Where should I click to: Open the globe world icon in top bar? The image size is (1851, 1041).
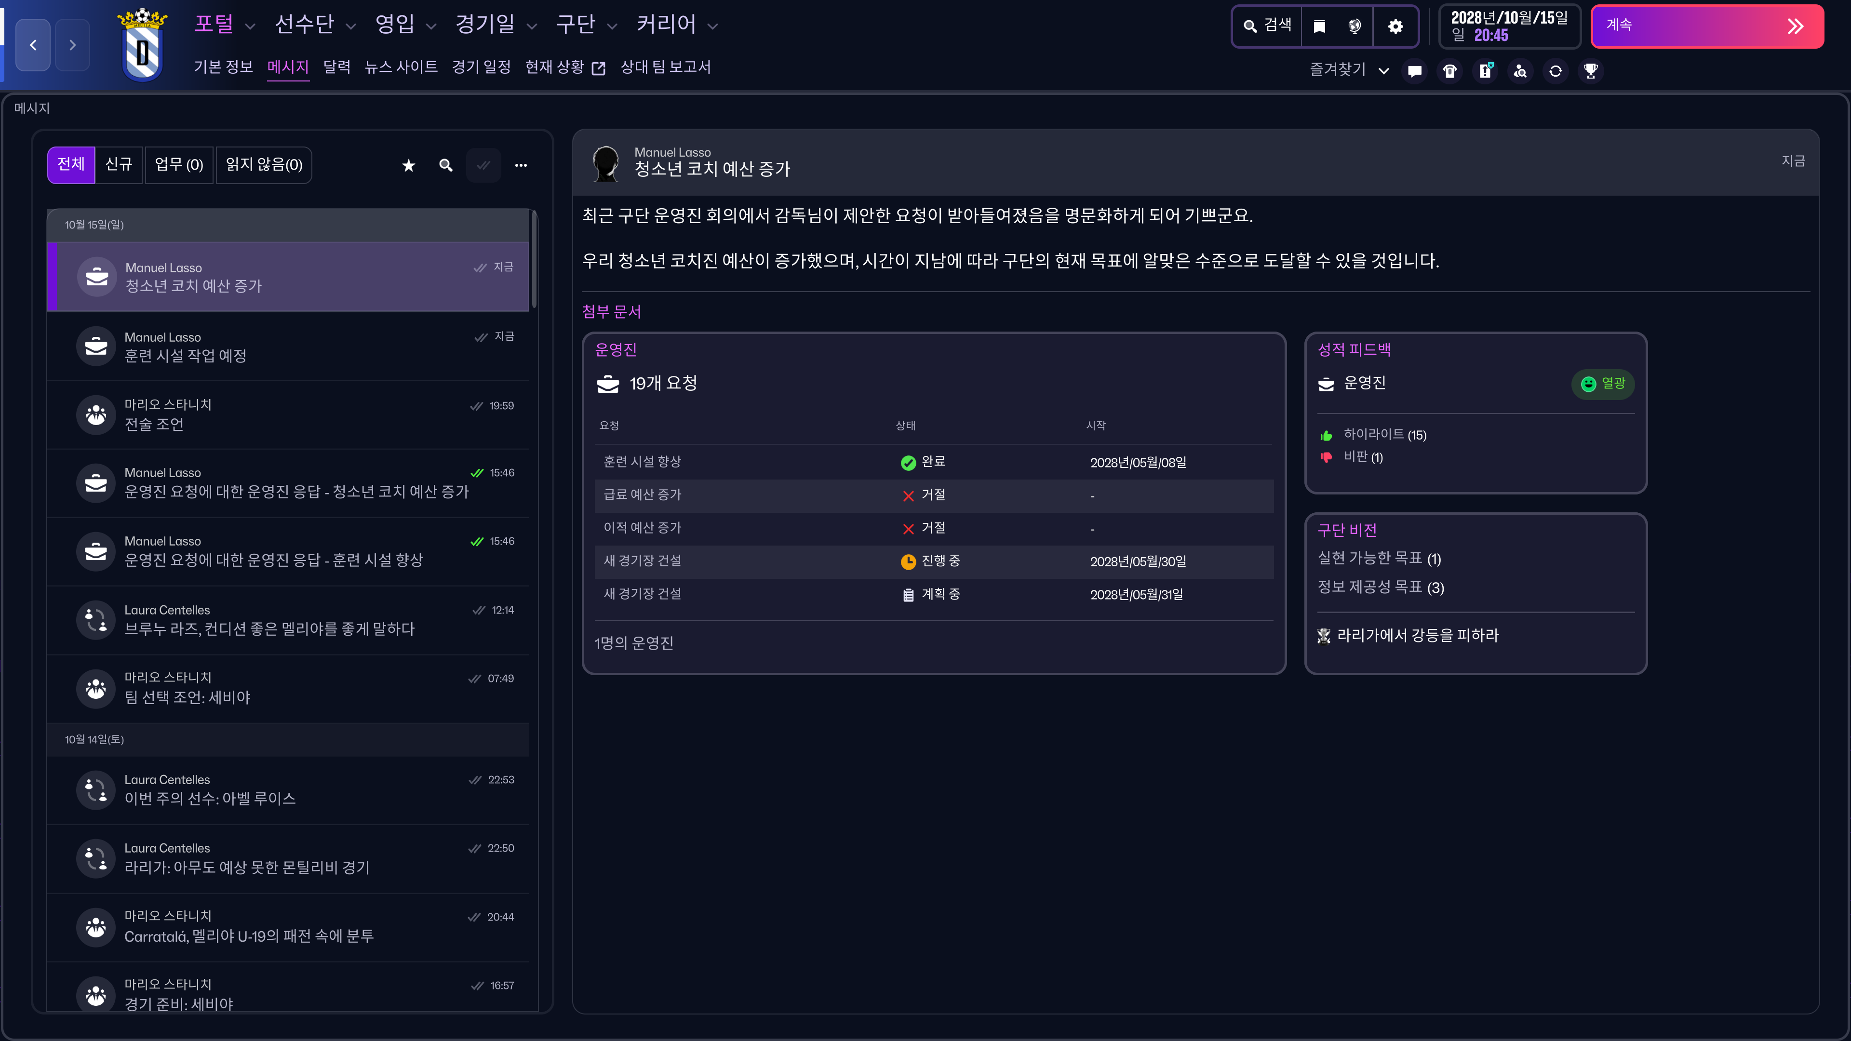click(x=1355, y=27)
